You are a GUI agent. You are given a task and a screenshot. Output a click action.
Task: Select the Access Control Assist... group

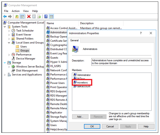62,28
